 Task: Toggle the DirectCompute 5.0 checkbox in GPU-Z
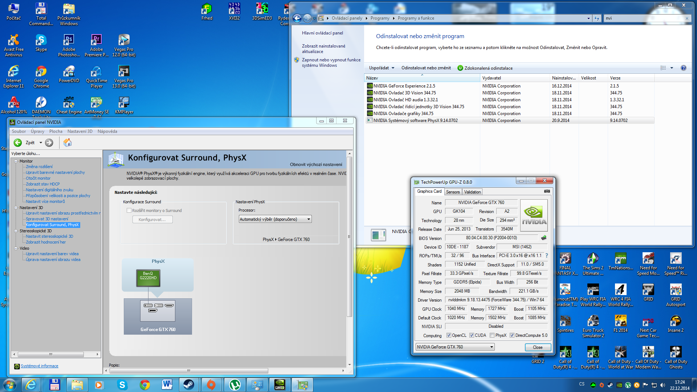(512, 335)
